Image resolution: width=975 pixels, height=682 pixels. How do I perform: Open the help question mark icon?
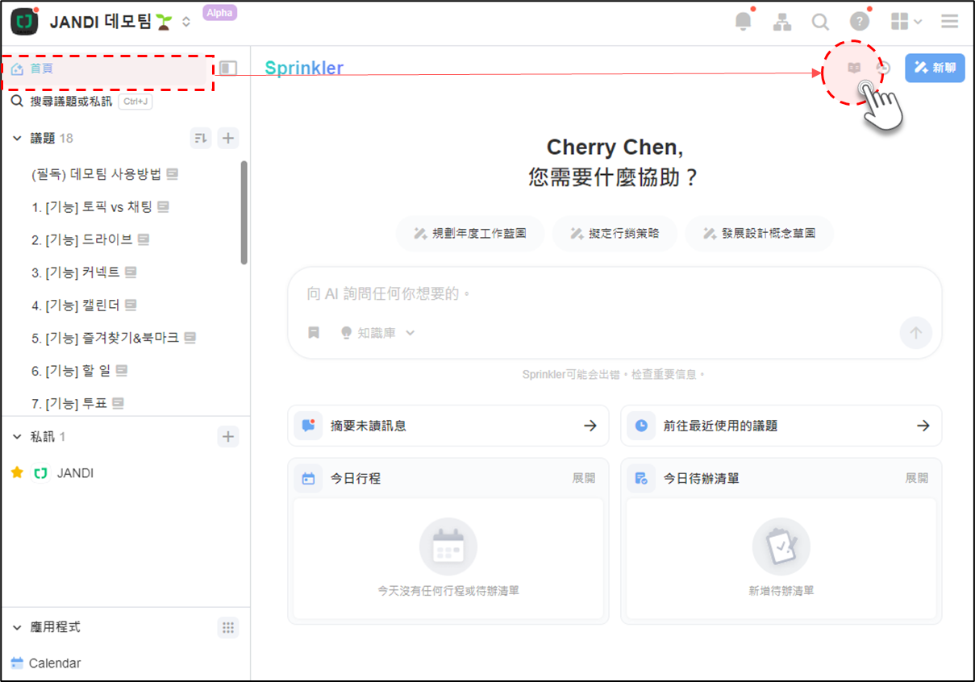tap(860, 22)
